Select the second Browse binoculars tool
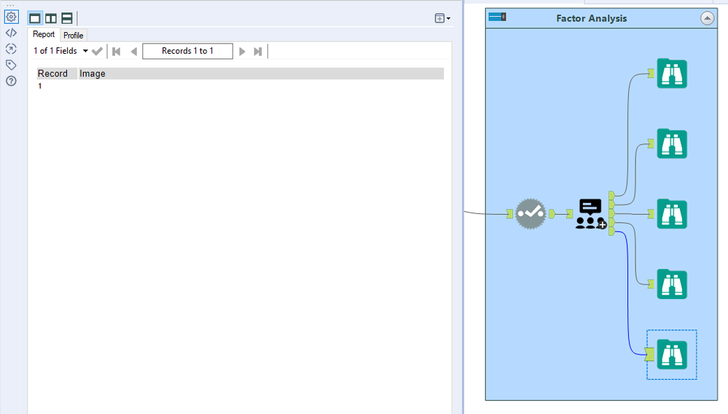Image resolution: width=728 pixels, height=414 pixels. point(672,143)
